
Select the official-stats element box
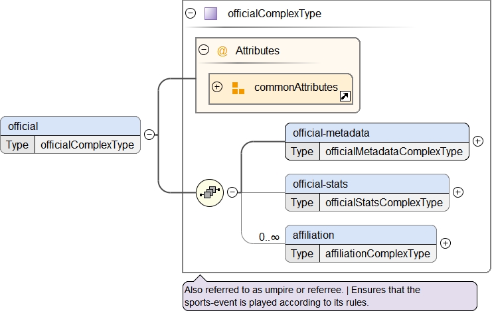pyautogui.click(x=367, y=184)
